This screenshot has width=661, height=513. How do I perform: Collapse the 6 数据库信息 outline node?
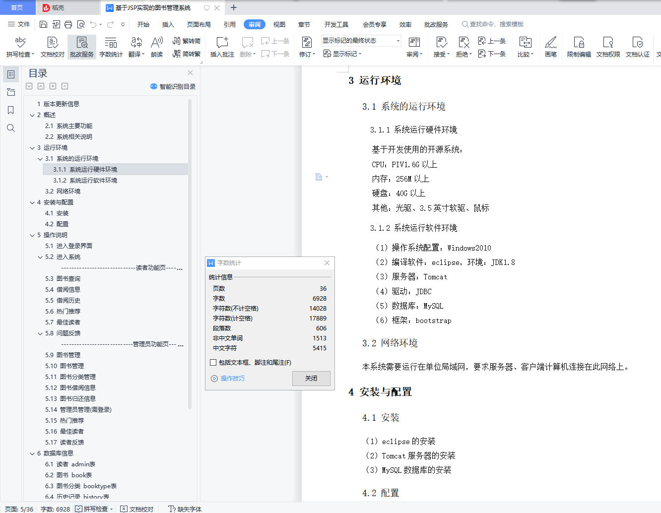pos(32,453)
